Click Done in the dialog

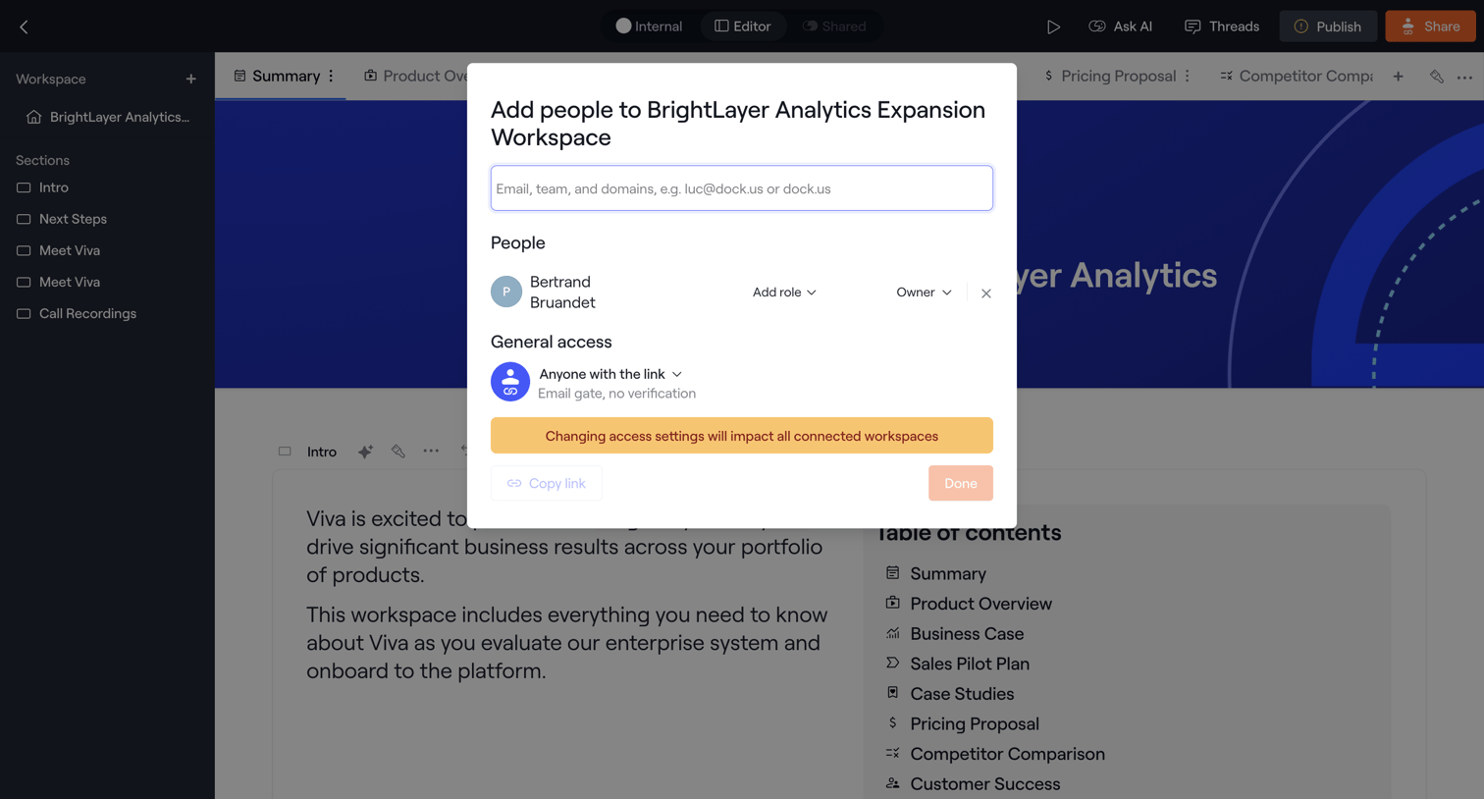click(x=961, y=483)
